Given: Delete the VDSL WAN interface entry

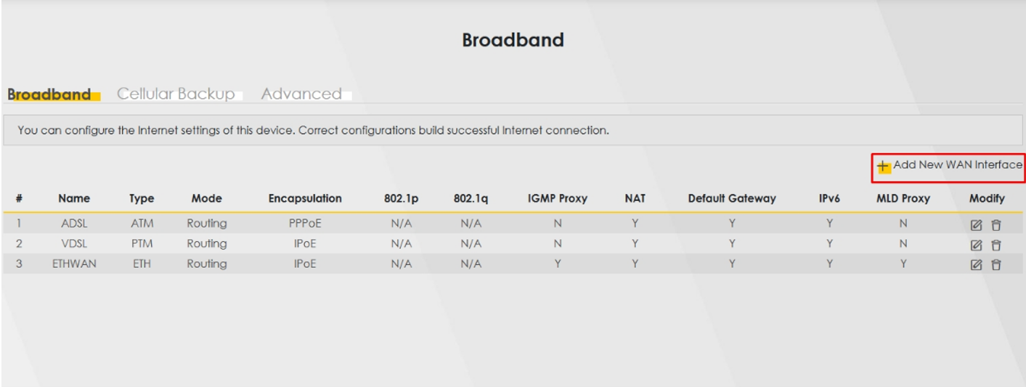Looking at the screenshot, I should (996, 245).
